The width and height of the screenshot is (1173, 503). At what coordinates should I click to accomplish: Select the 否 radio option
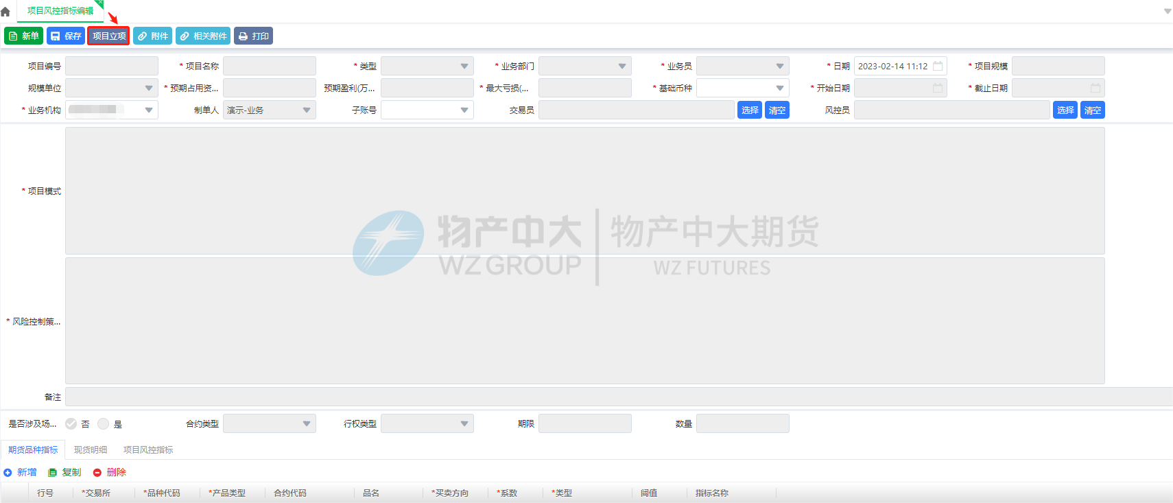click(x=71, y=424)
